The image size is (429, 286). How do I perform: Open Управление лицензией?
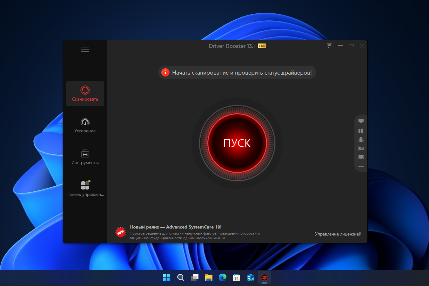(338, 234)
